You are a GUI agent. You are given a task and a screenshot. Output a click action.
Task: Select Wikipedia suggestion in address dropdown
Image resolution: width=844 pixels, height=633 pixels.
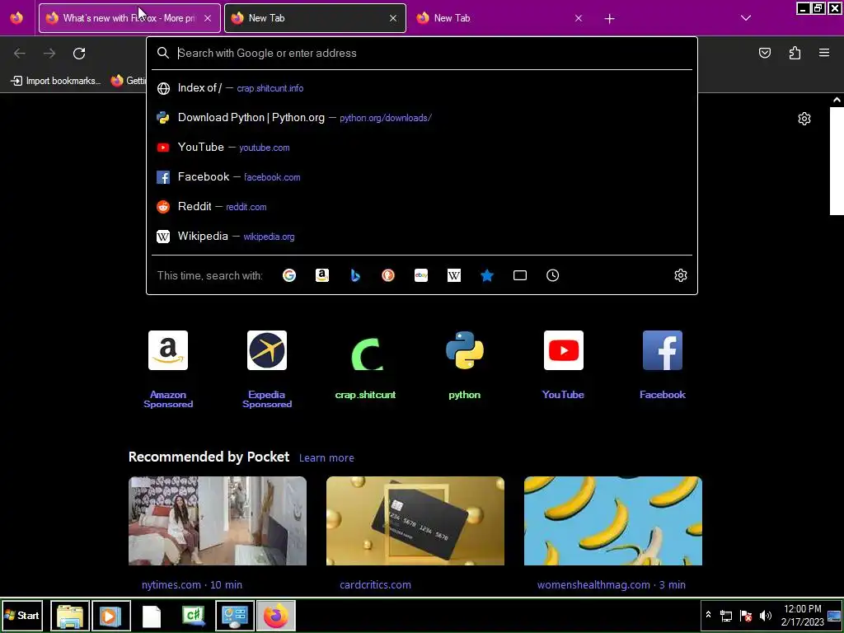422,237
